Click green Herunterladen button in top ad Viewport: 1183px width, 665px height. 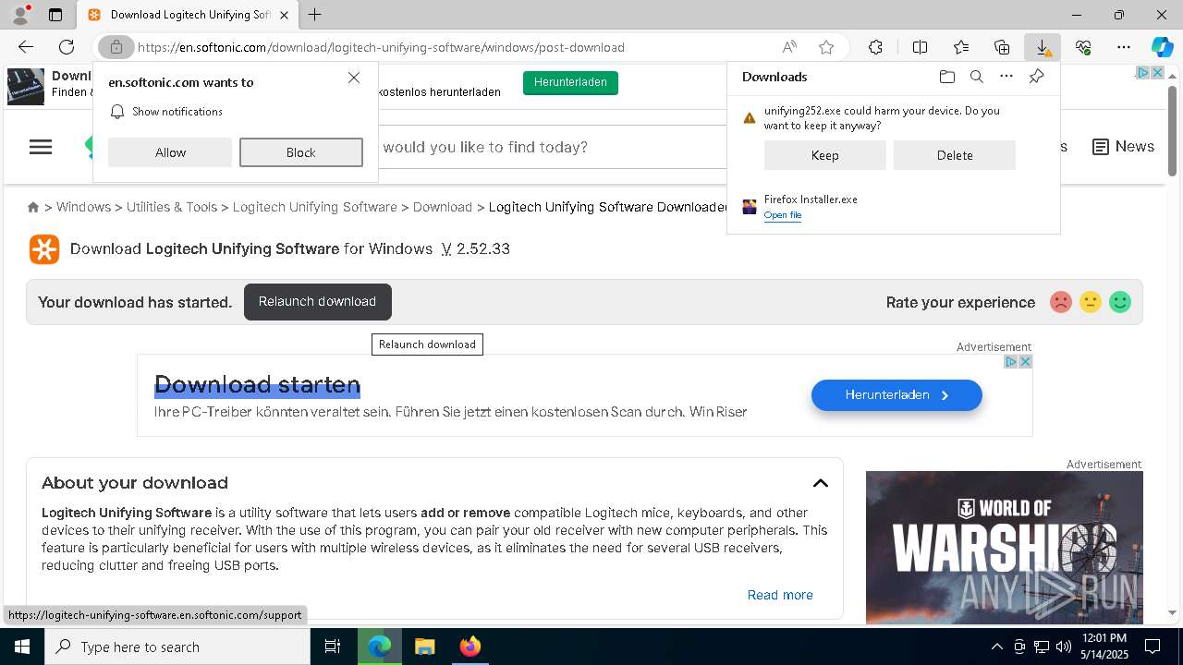pyautogui.click(x=570, y=82)
